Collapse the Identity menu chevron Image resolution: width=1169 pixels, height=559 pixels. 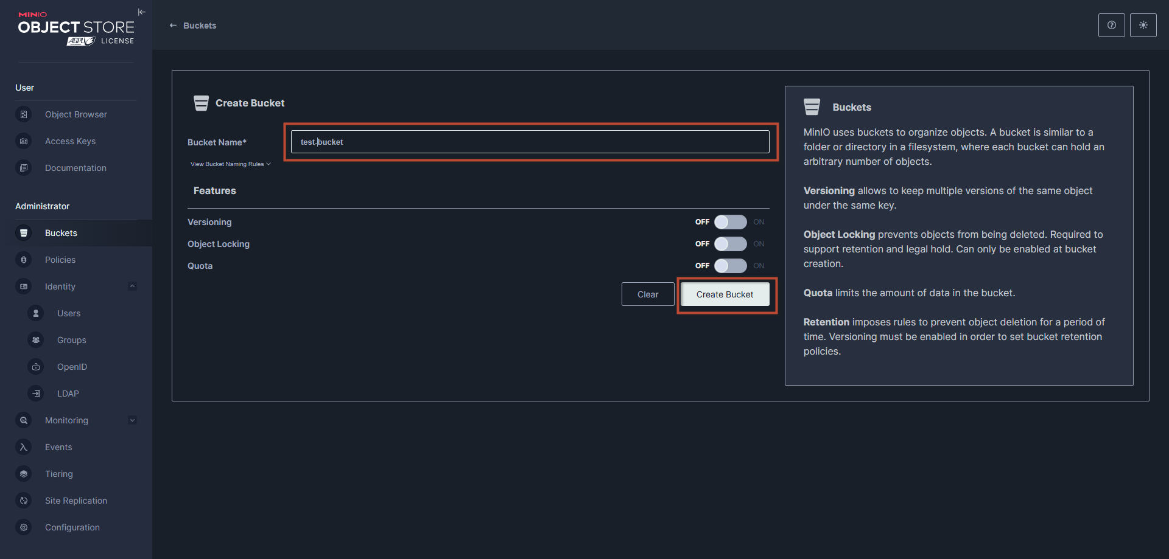pyautogui.click(x=132, y=286)
